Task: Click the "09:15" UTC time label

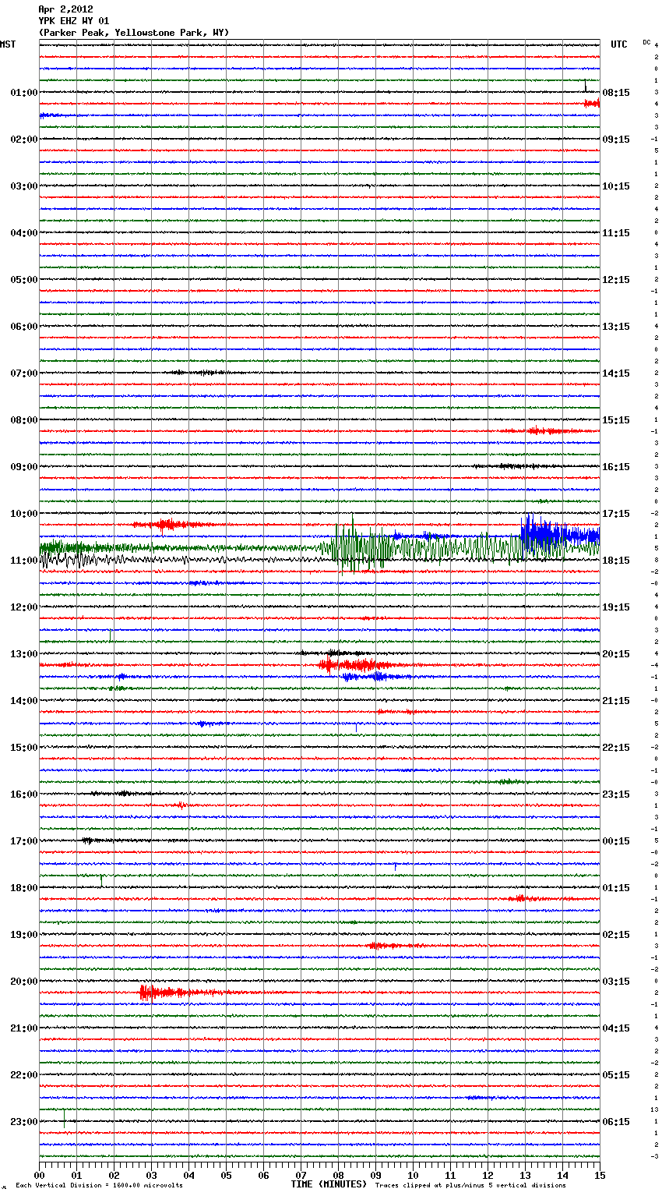Action: (616, 140)
